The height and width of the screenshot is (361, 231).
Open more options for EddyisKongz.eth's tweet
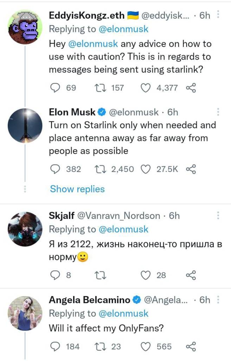218,15
